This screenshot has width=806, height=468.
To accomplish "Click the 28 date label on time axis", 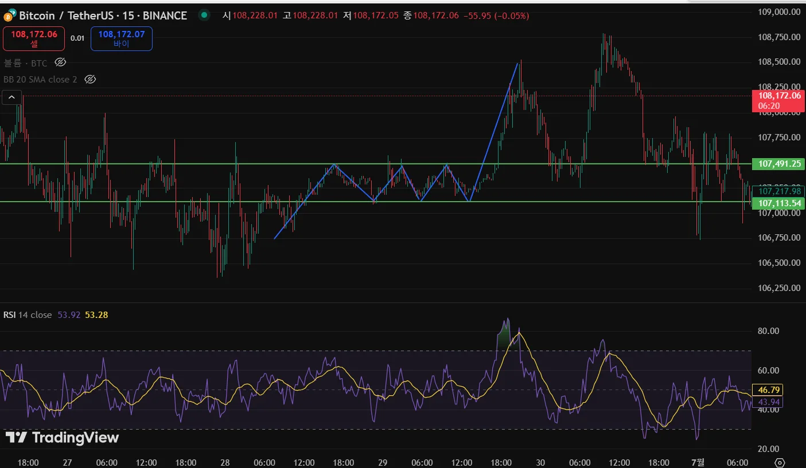I will (225, 463).
